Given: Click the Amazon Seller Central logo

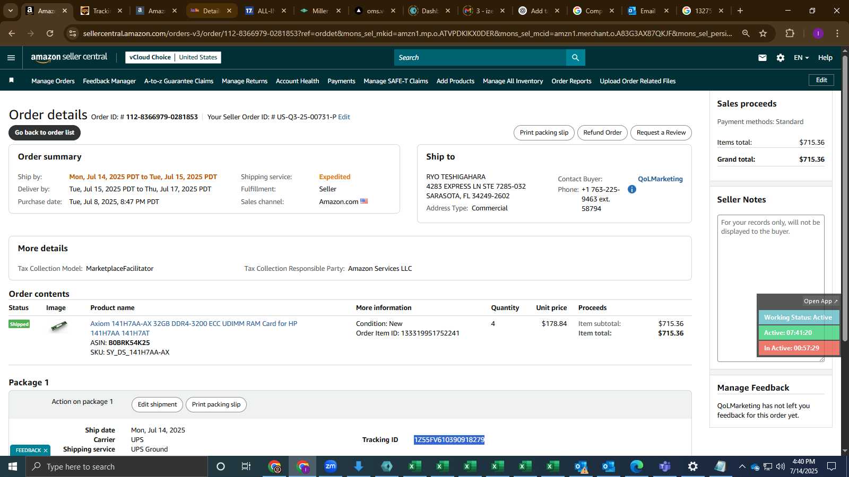Looking at the screenshot, I should pyautogui.click(x=69, y=57).
